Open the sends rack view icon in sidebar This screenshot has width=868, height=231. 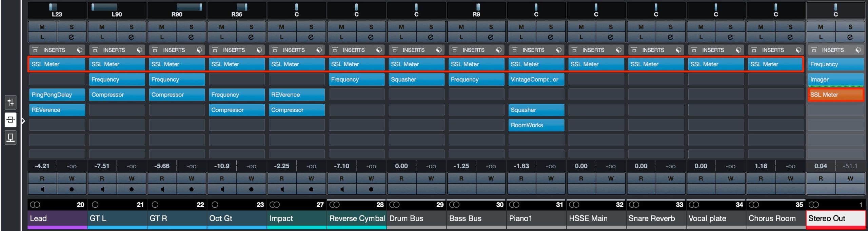tap(11, 138)
